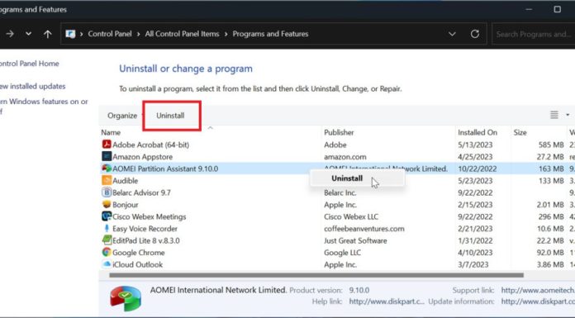This screenshot has width=575, height=318.
Task: Click the Belarc Advisor program icon
Action: 107,192
